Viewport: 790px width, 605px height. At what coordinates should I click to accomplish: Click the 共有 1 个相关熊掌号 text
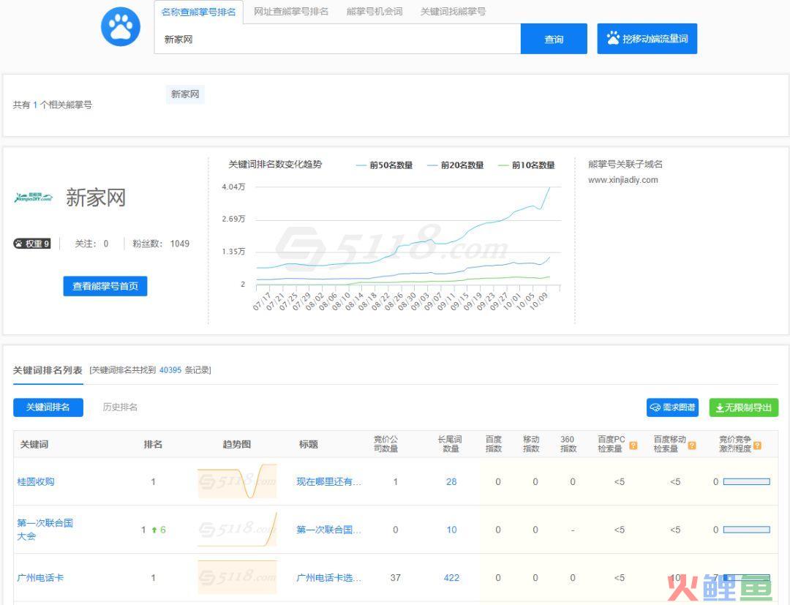click(53, 105)
